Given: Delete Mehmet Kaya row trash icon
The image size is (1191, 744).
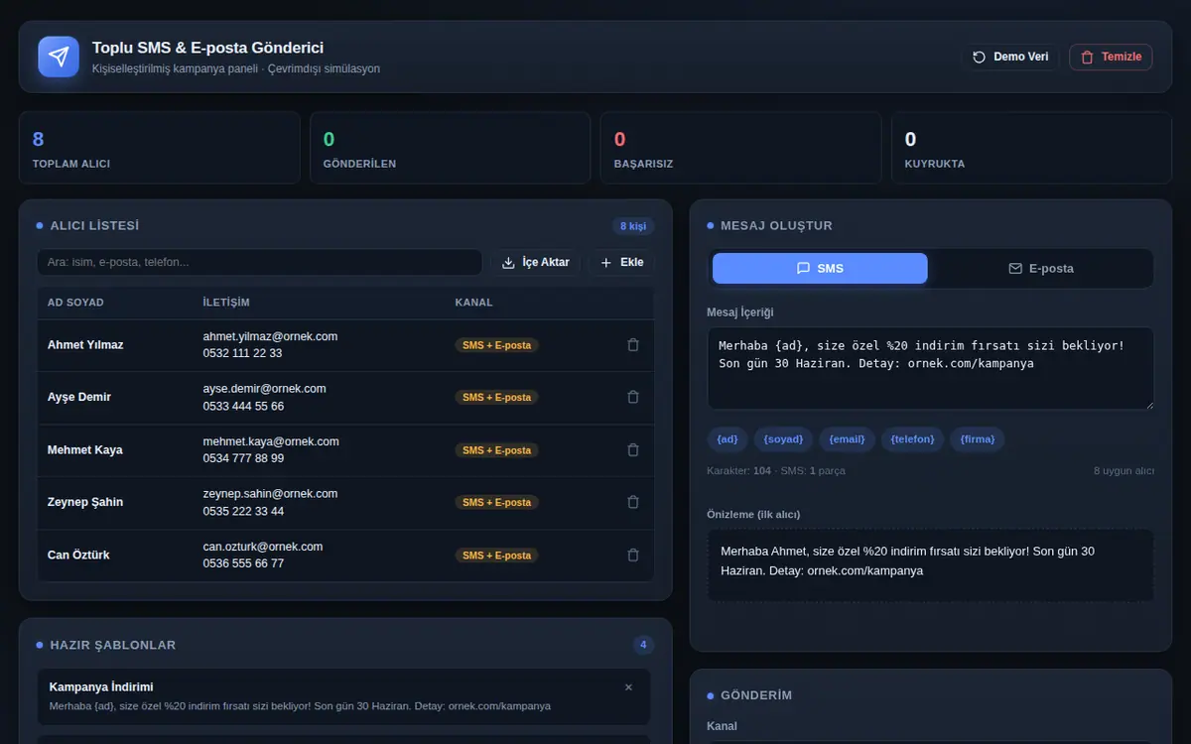Looking at the screenshot, I should click(633, 449).
